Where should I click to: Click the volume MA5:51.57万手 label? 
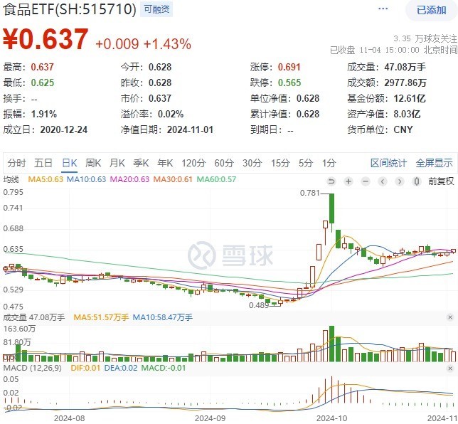(101, 317)
